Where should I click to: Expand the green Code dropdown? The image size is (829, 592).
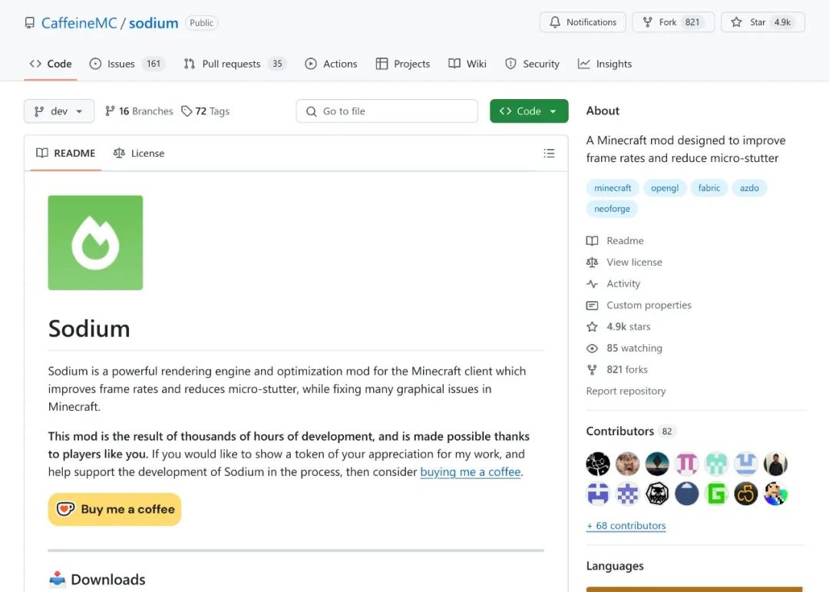tap(529, 111)
